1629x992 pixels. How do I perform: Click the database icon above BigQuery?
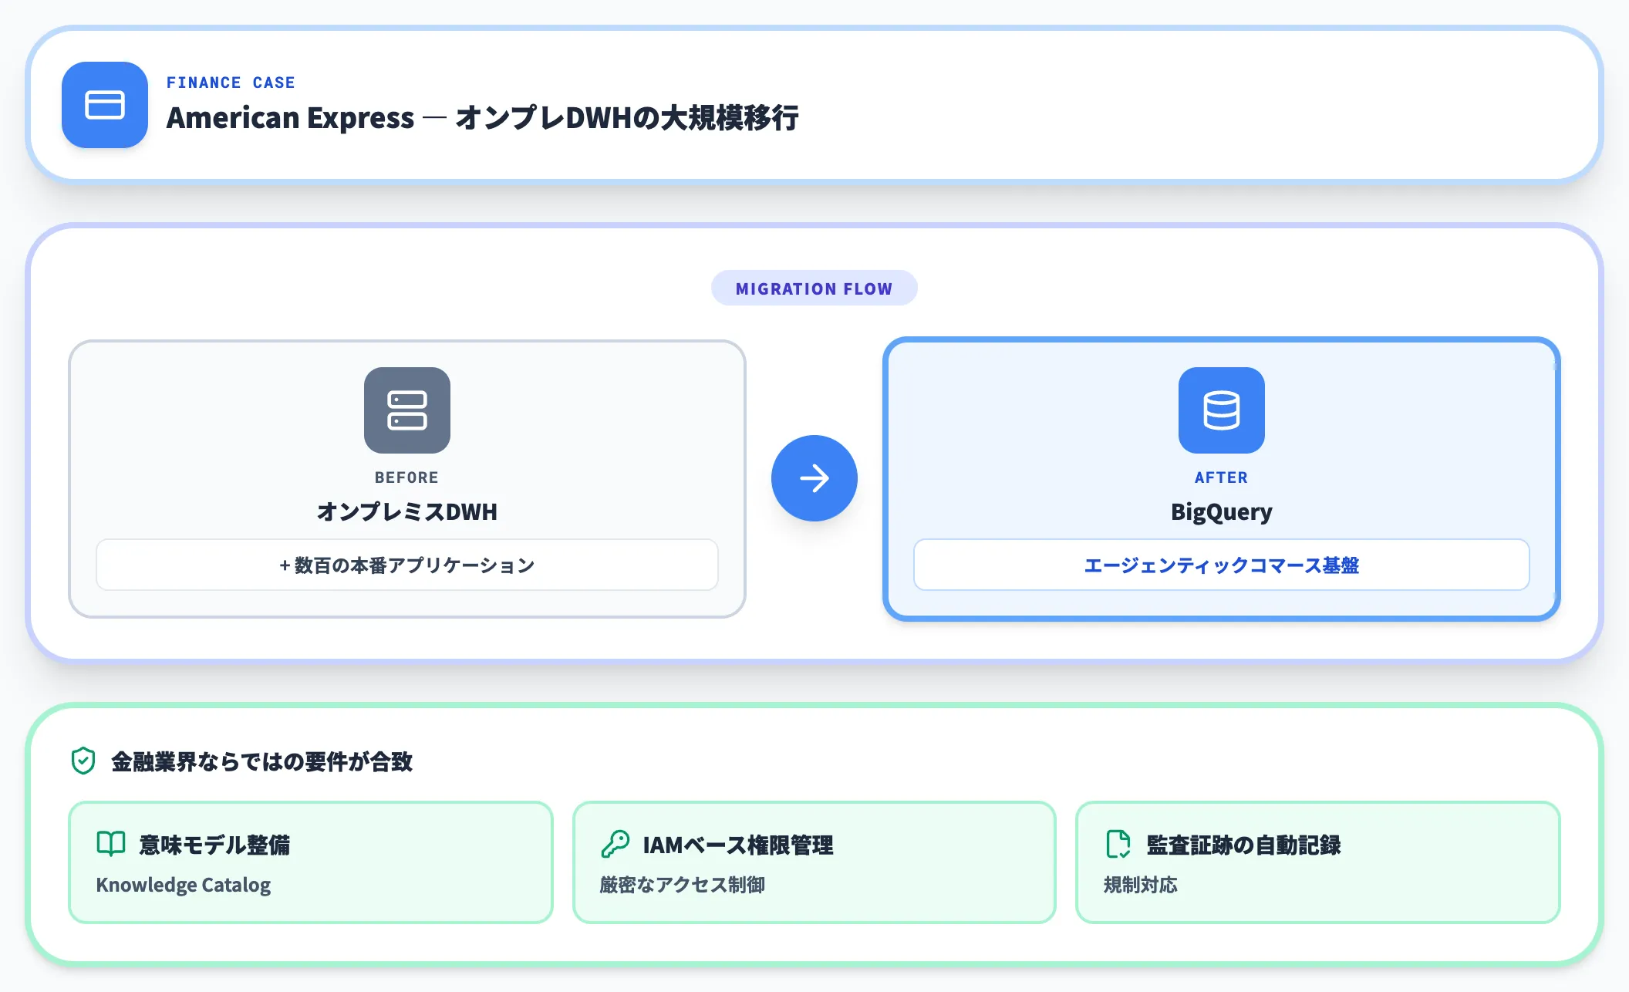[x=1221, y=410]
